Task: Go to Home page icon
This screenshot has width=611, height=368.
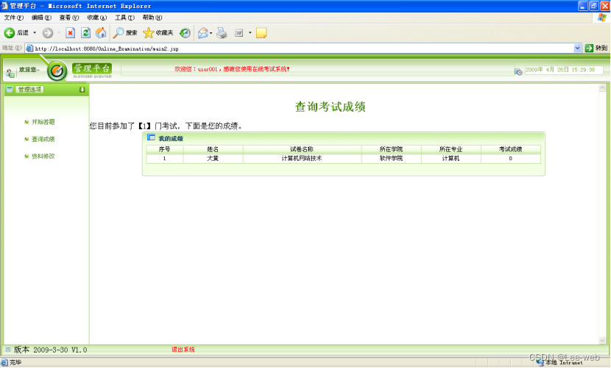Action: click(x=101, y=33)
